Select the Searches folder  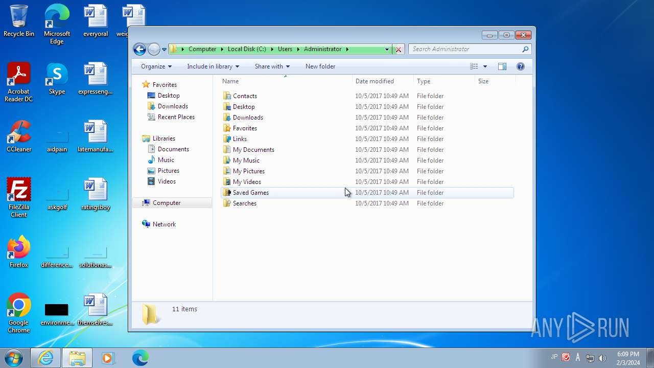[x=245, y=203]
